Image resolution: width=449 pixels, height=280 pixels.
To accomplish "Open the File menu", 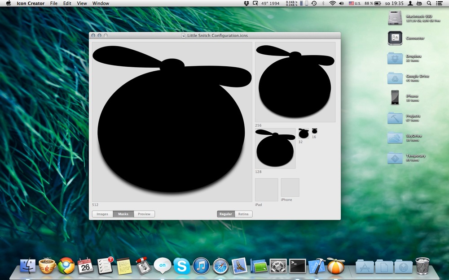I will click(x=53, y=4).
